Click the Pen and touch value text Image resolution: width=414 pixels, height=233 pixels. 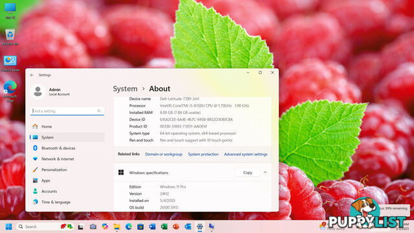pyautogui.click(x=196, y=140)
